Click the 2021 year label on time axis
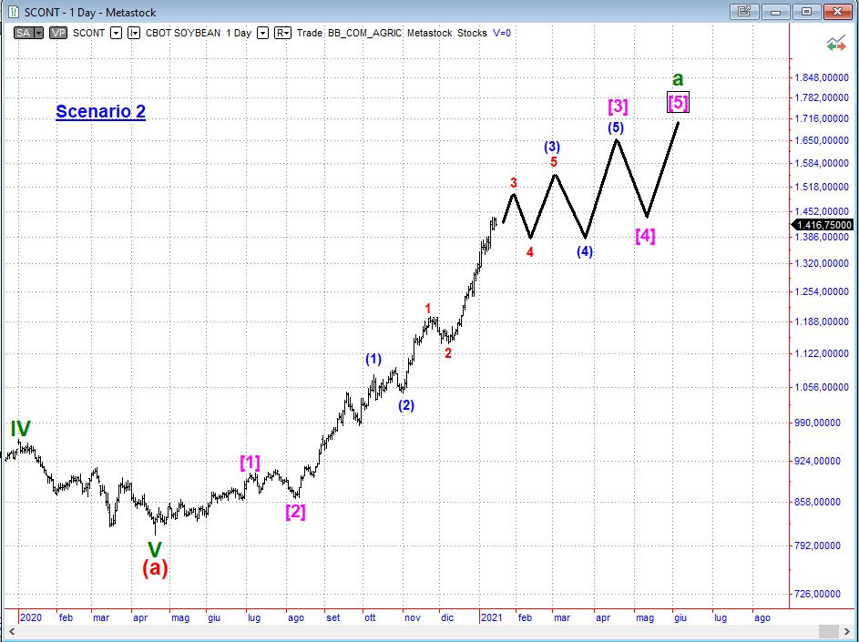 pyautogui.click(x=491, y=617)
